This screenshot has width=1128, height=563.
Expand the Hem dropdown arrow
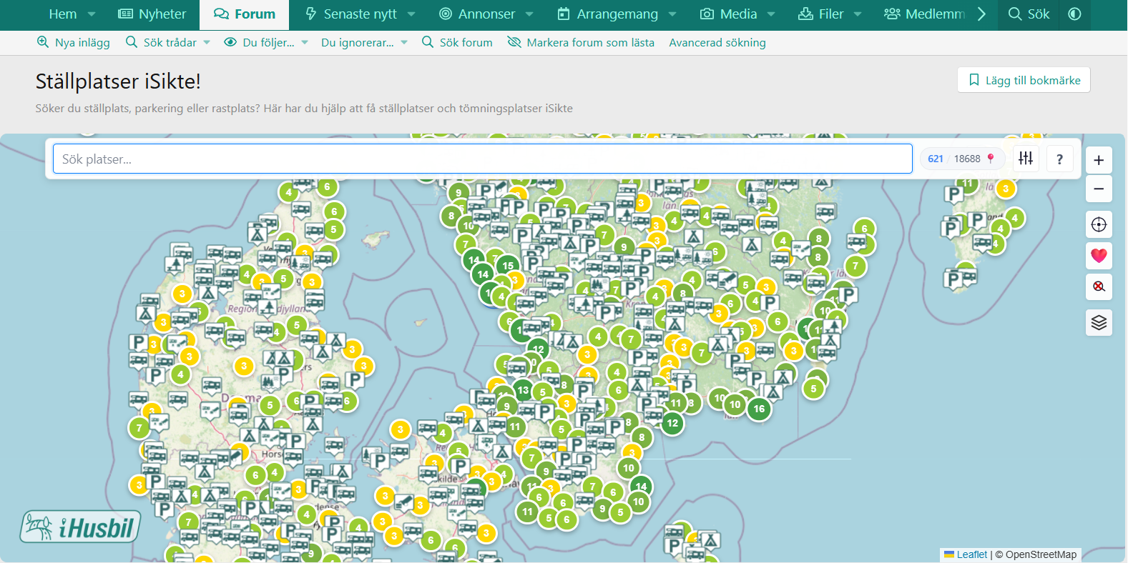(92, 14)
